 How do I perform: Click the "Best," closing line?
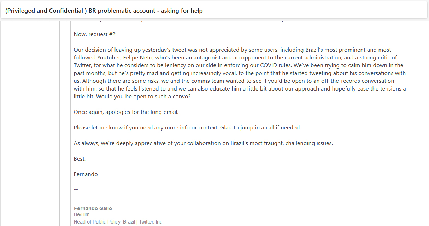[x=80, y=159]
